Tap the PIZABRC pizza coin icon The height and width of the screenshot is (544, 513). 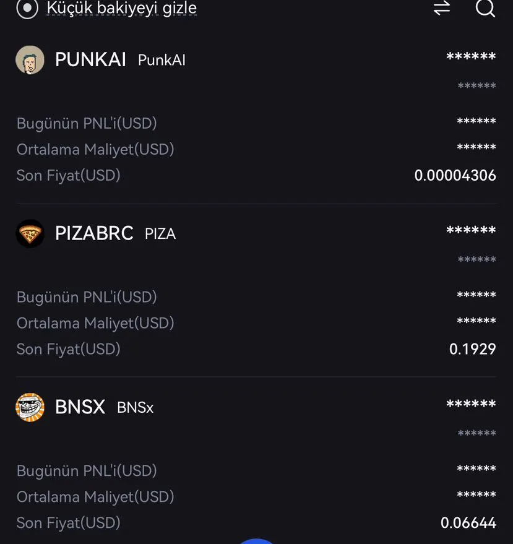click(30, 233)
